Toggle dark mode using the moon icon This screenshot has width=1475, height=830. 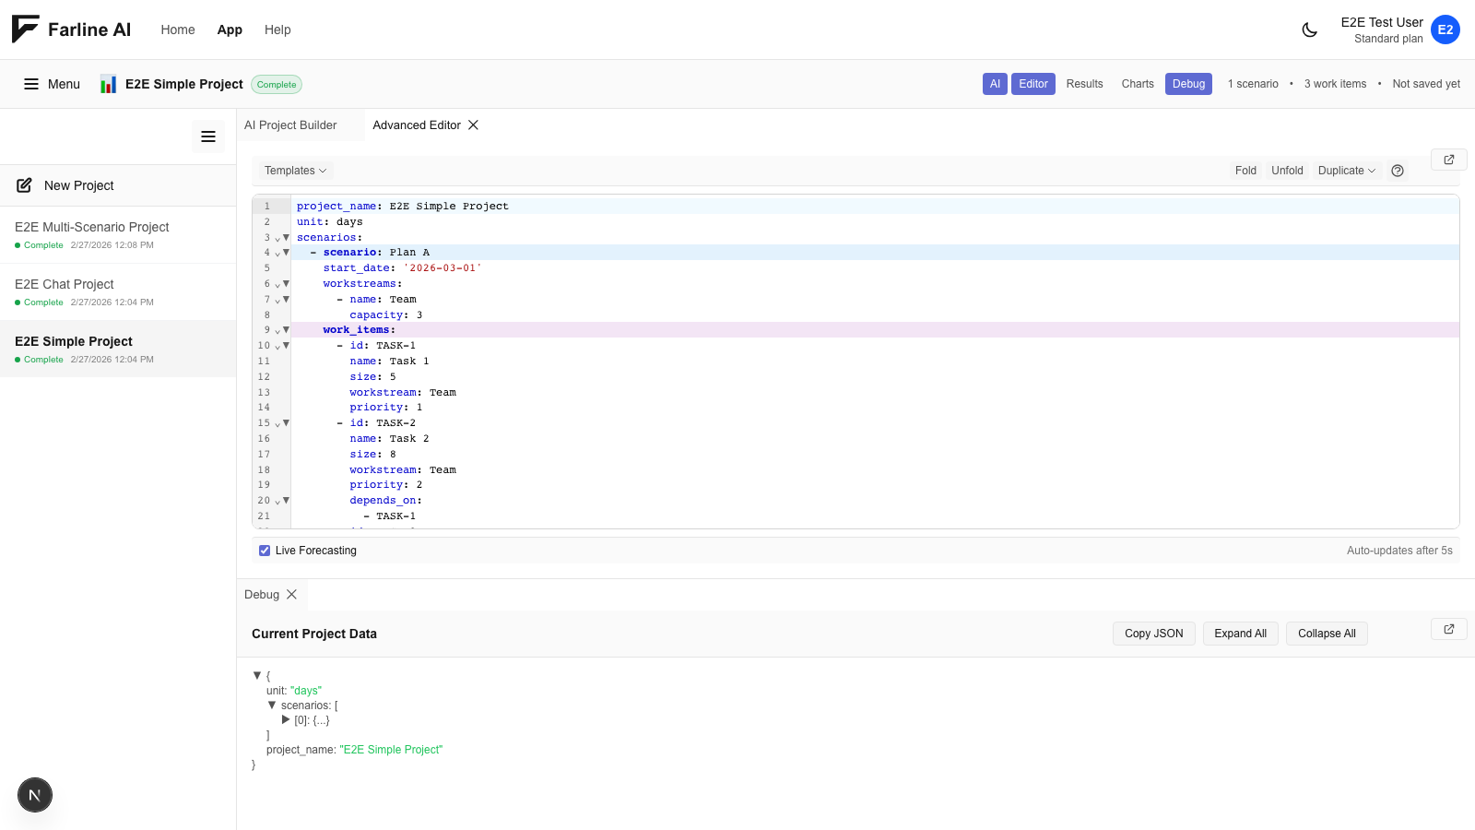pos(1310,30)
